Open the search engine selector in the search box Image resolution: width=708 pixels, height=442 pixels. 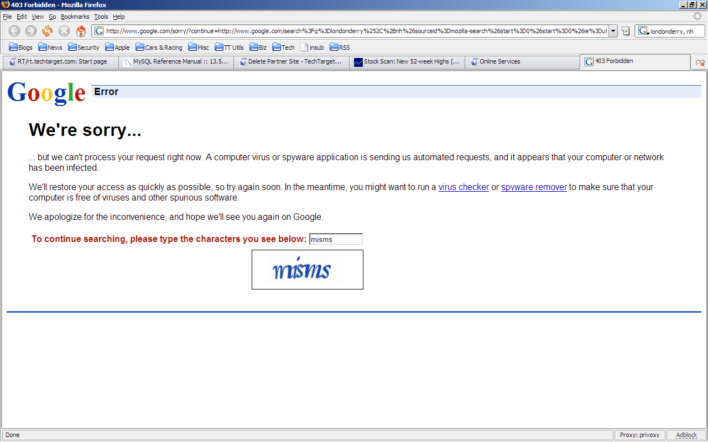point(643,31)
